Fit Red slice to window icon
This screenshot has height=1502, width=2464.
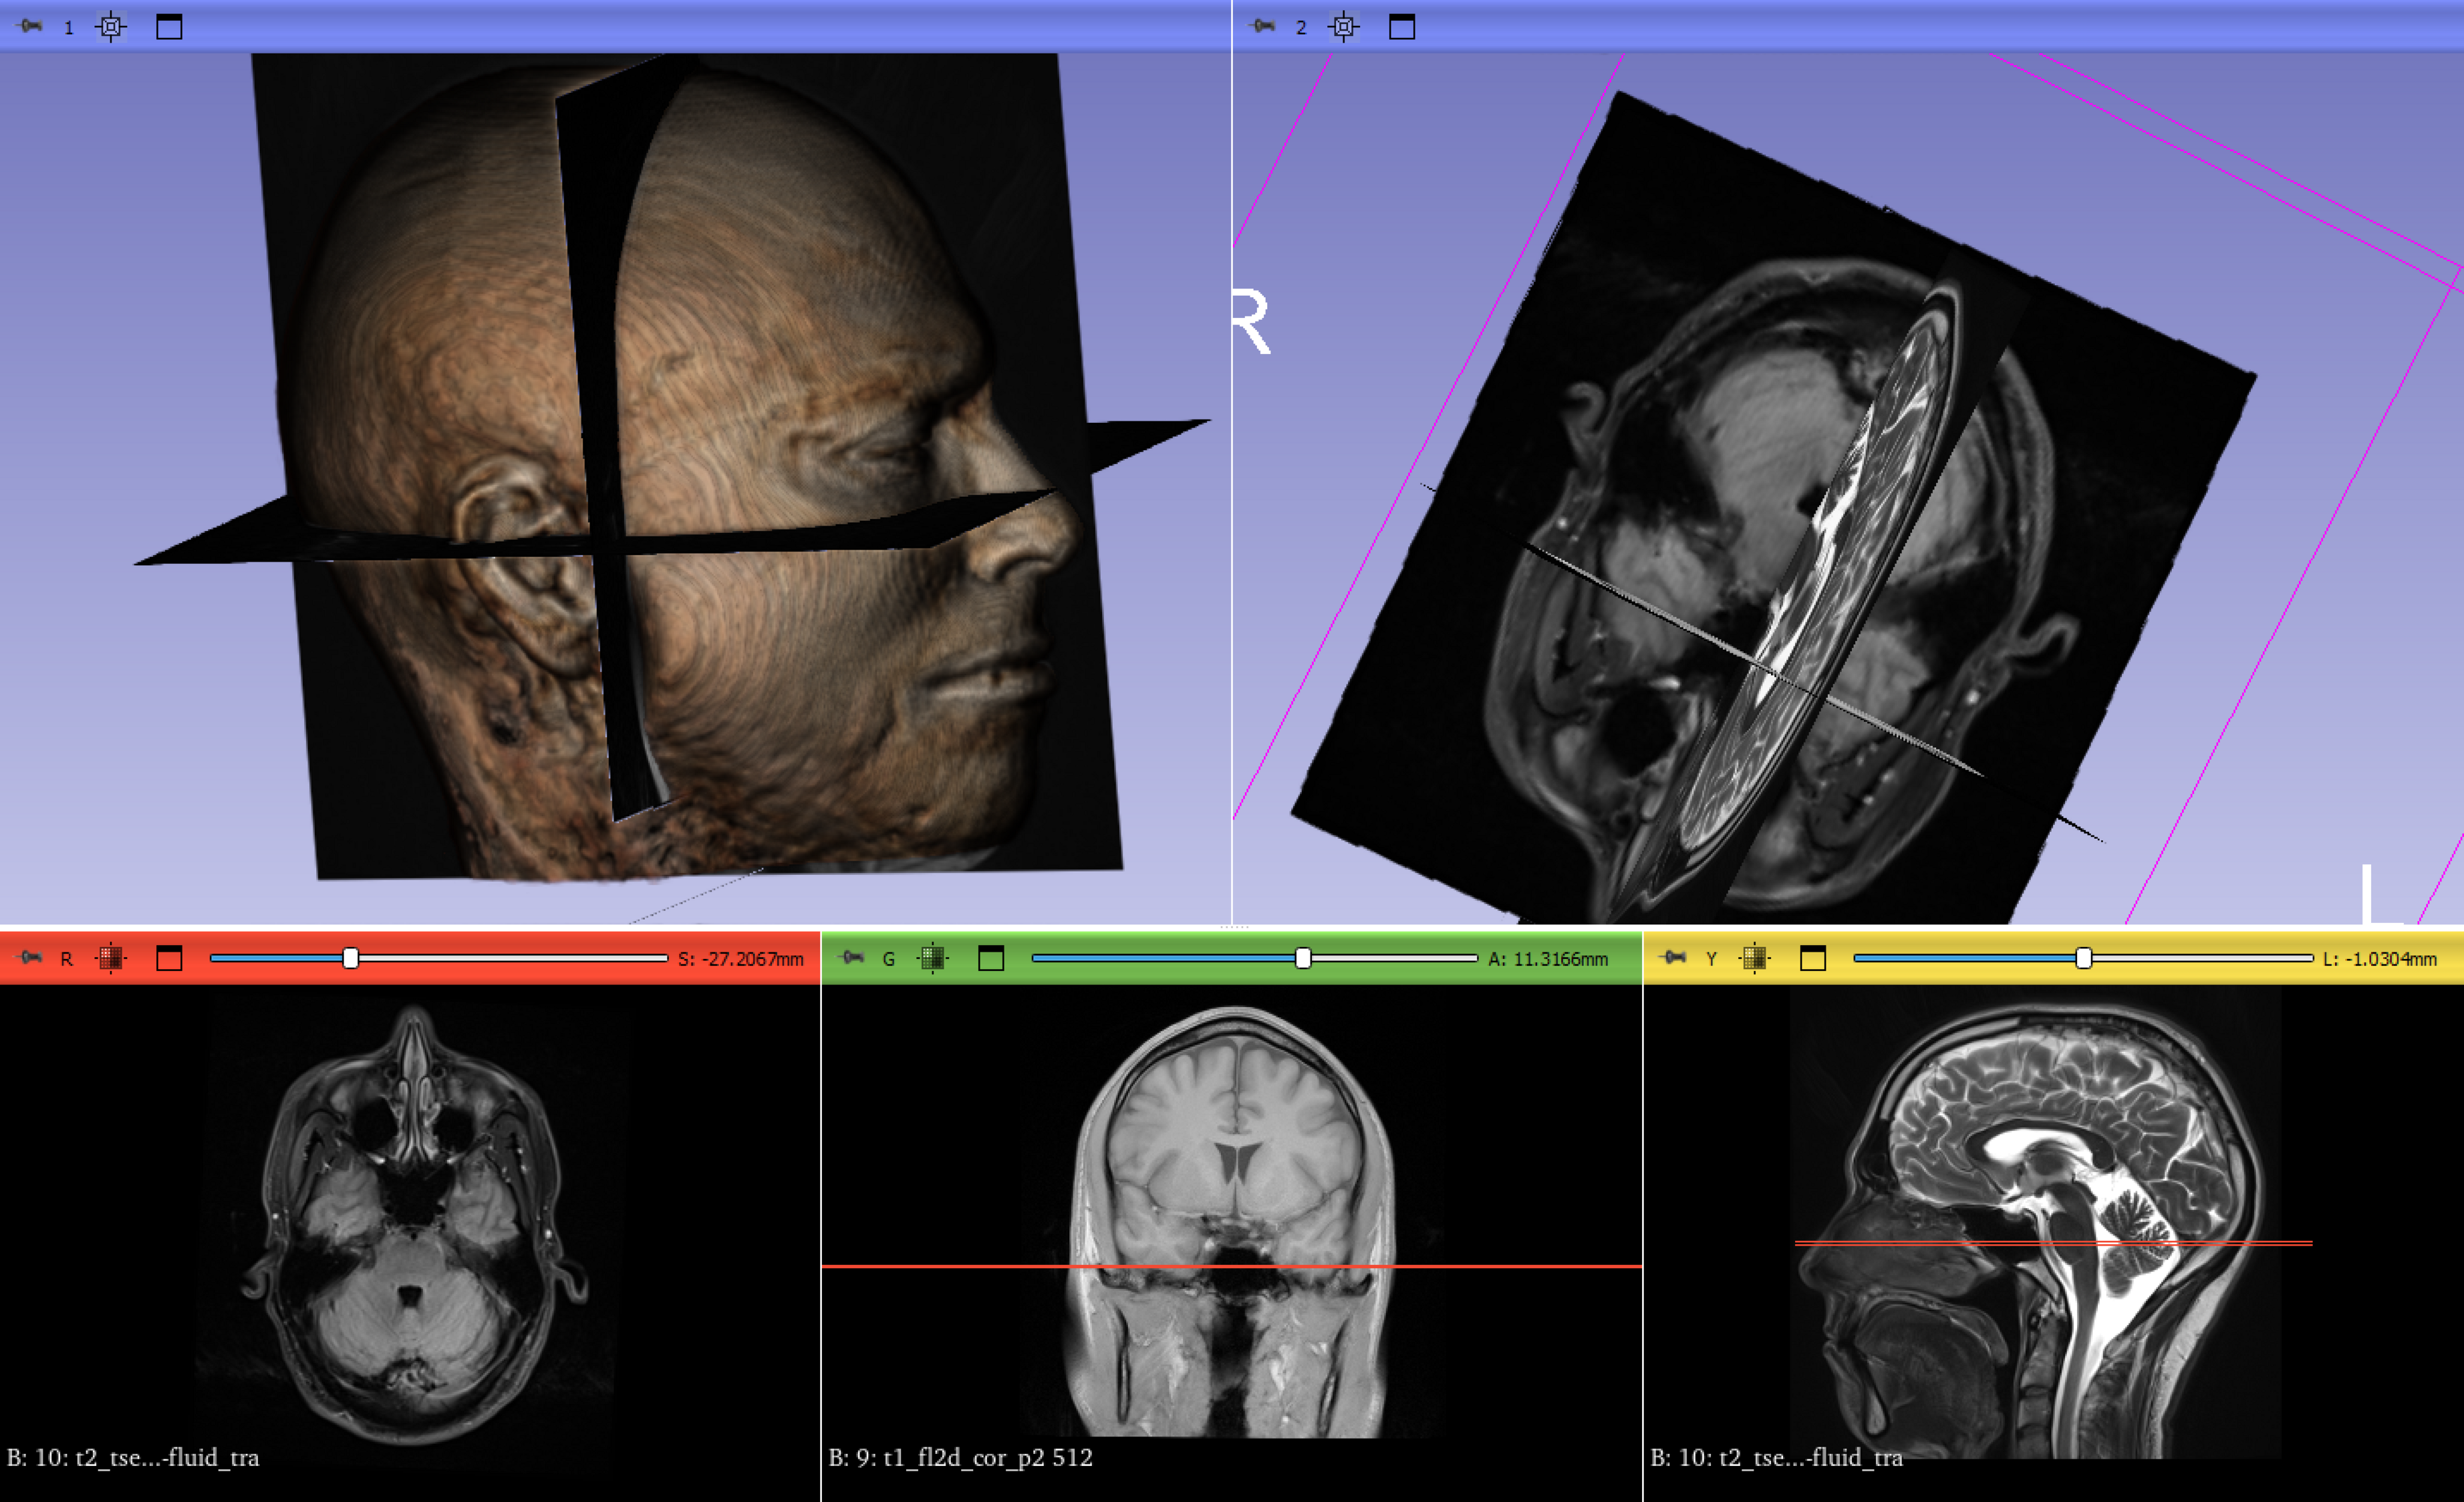click(111, 958)
